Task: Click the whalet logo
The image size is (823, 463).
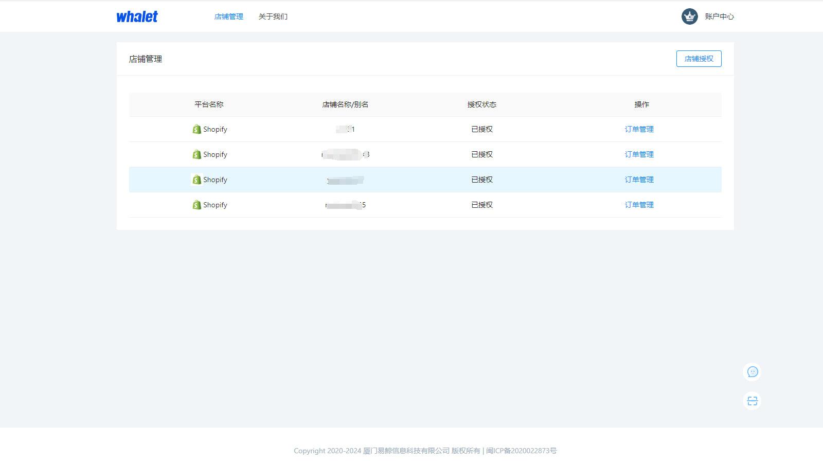Action: pyautogui.click(x=137, y=16)
